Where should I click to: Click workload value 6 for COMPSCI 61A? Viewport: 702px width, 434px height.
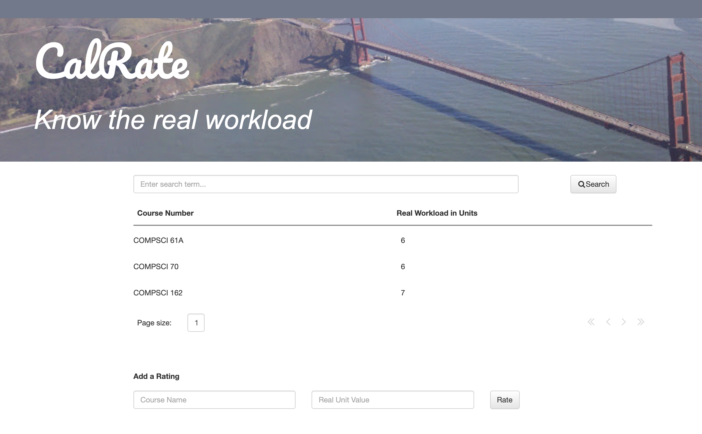click(402, 241)
